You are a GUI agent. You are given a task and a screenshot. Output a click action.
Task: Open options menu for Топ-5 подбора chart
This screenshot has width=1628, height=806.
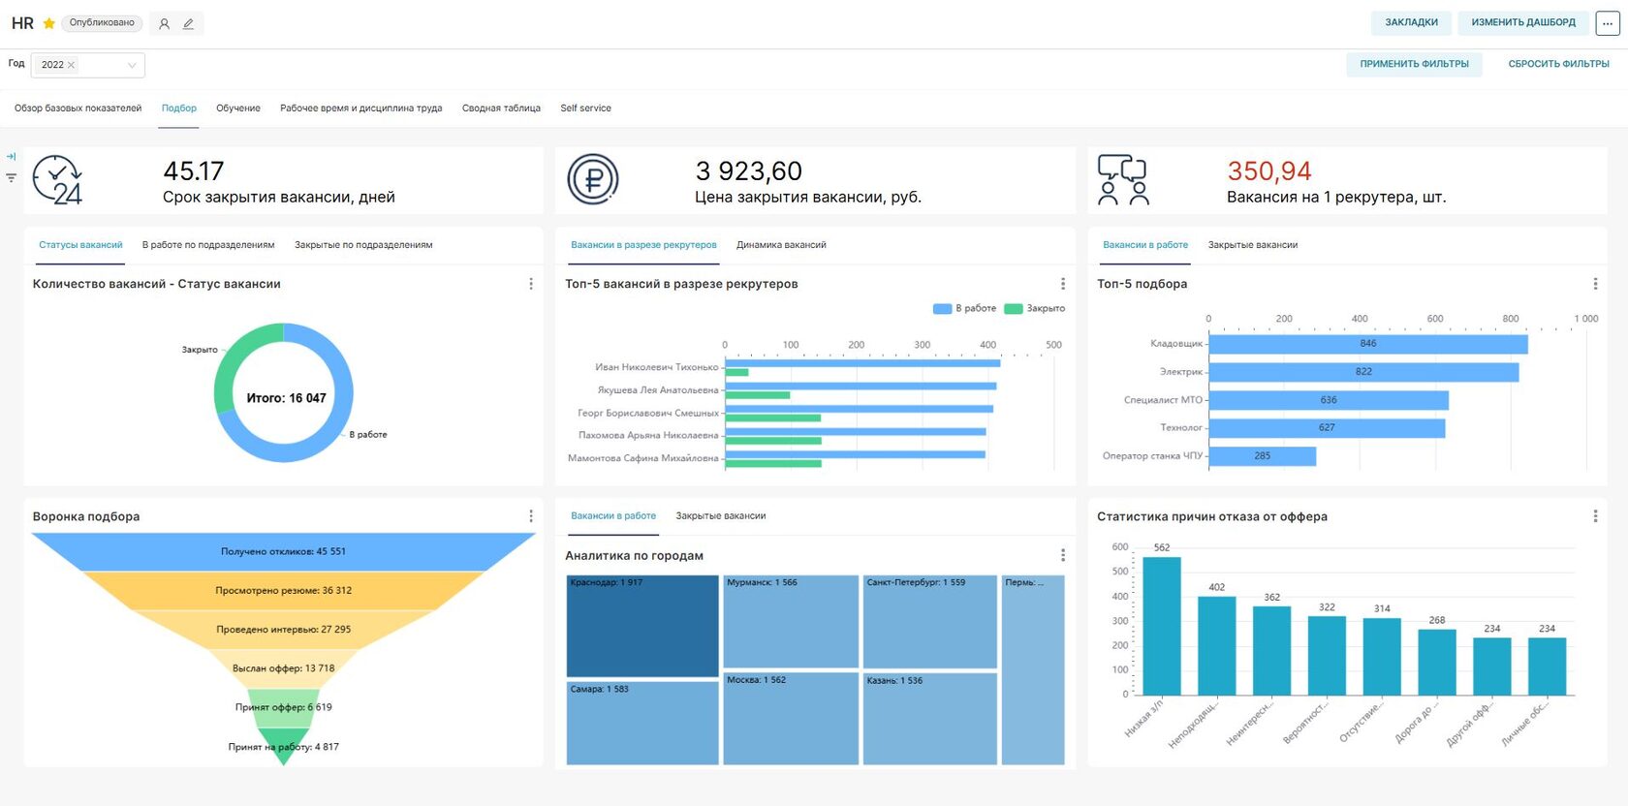(1595, 284)
